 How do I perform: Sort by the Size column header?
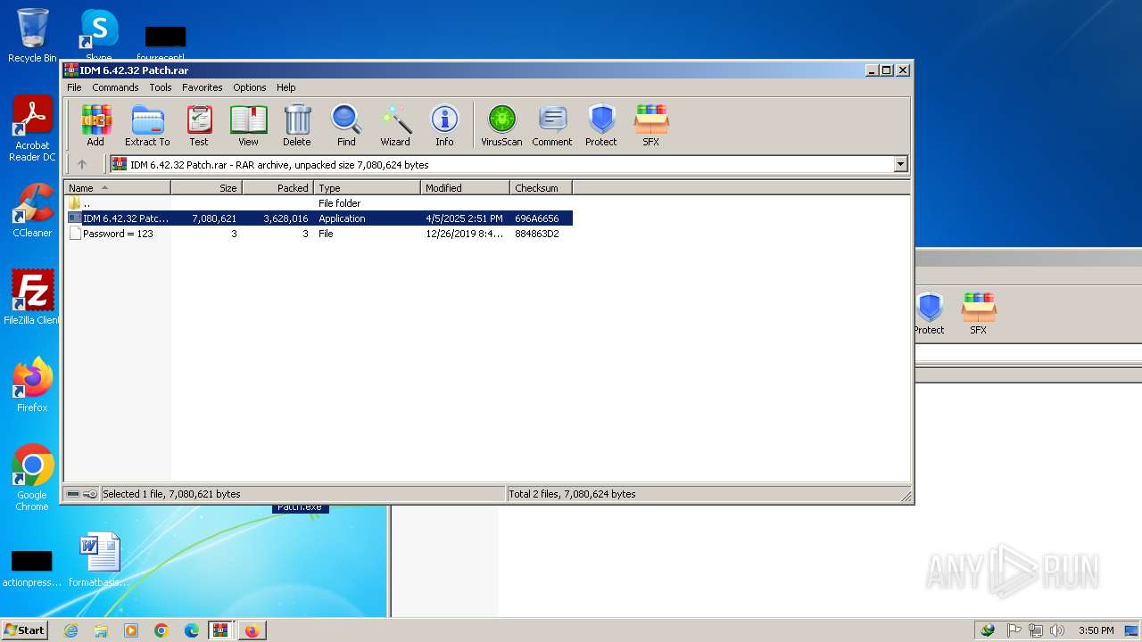pyautogui.click(x=207, y=188)
